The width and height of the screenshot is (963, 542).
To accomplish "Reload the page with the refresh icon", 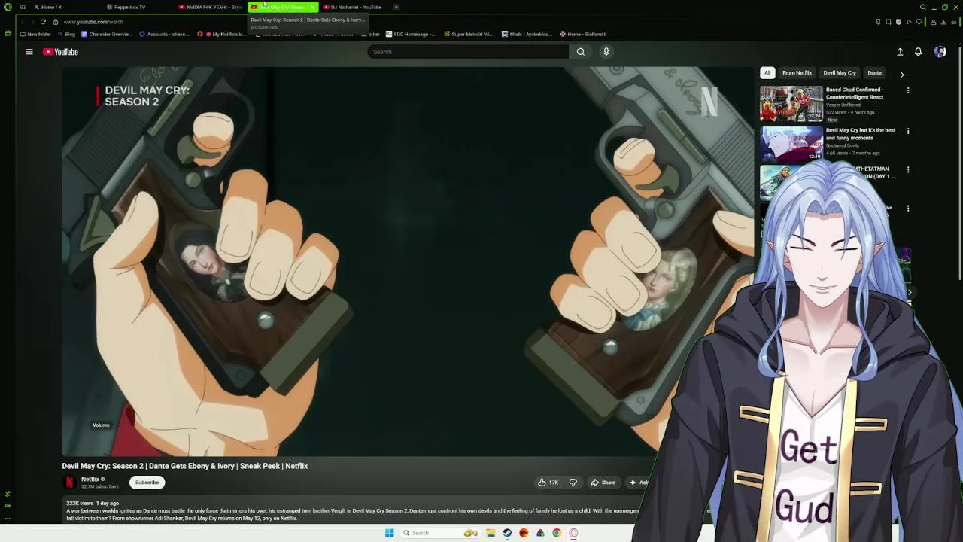I will pos(43,22).
